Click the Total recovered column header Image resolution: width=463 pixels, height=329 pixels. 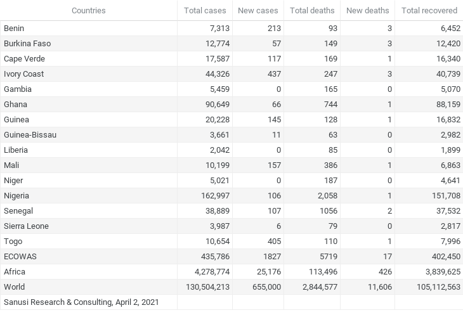click(x=429, y=11)
